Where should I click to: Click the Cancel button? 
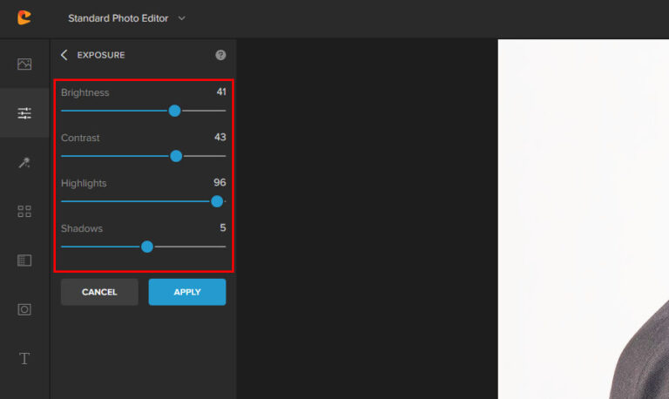click(99, 292)
